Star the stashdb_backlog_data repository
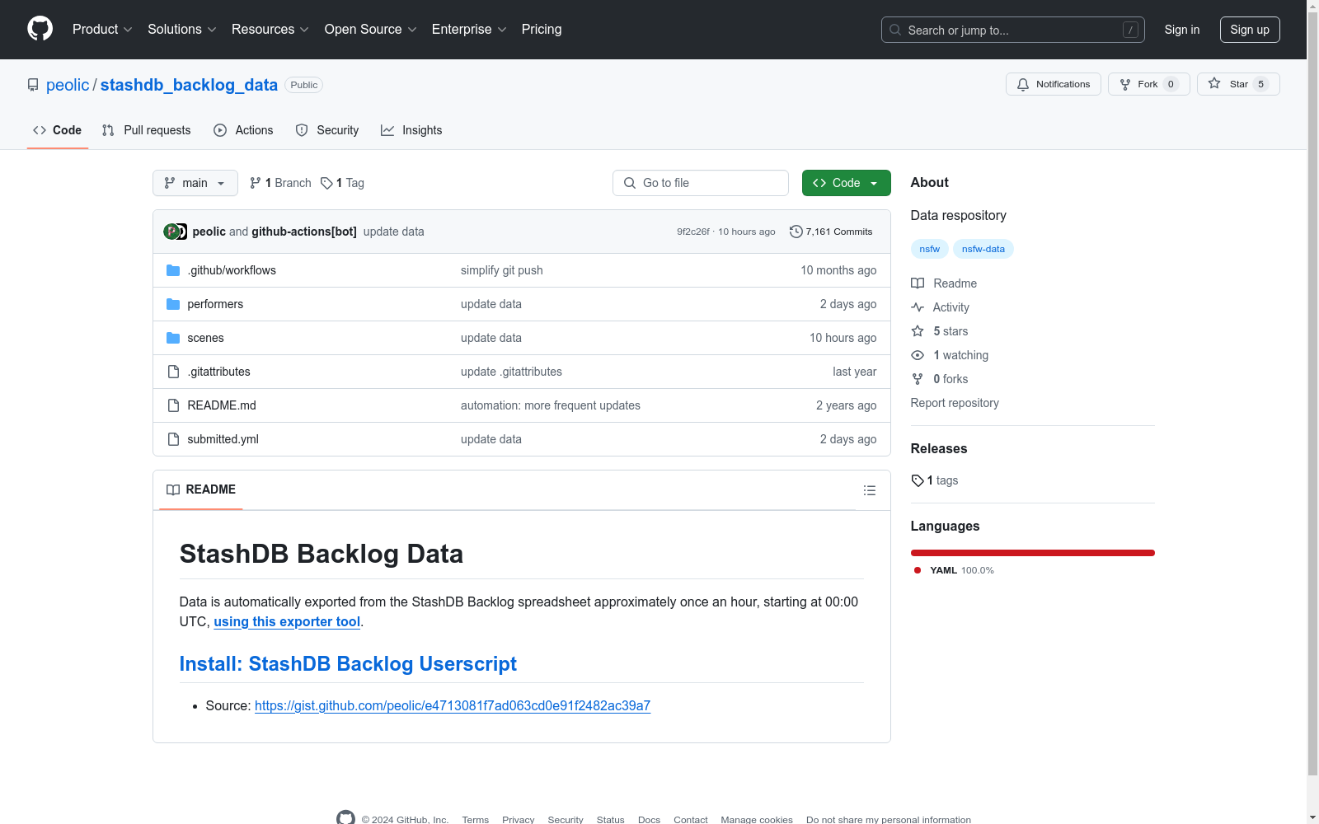Image resolution: width=1319 pixels, height=824 pixels. click(x=1238, y=84)
